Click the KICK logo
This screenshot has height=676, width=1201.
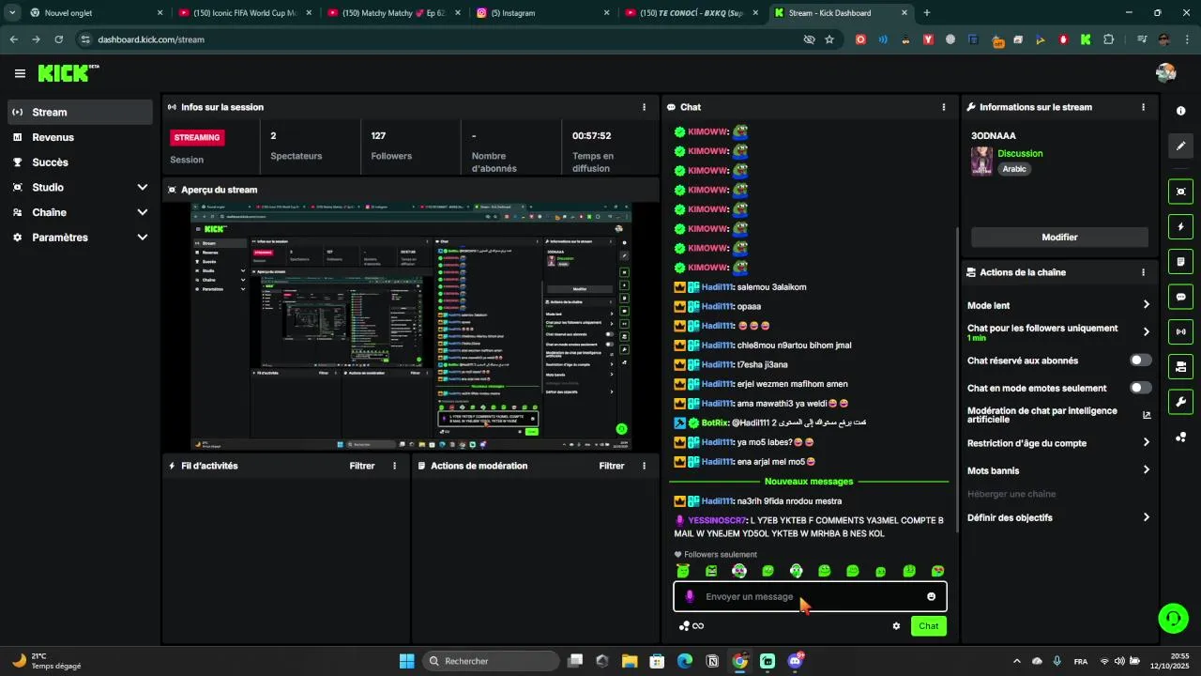coord(68,73)
